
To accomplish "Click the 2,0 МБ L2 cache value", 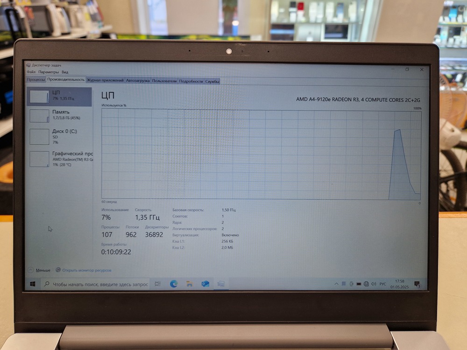I will click(227, 248).
